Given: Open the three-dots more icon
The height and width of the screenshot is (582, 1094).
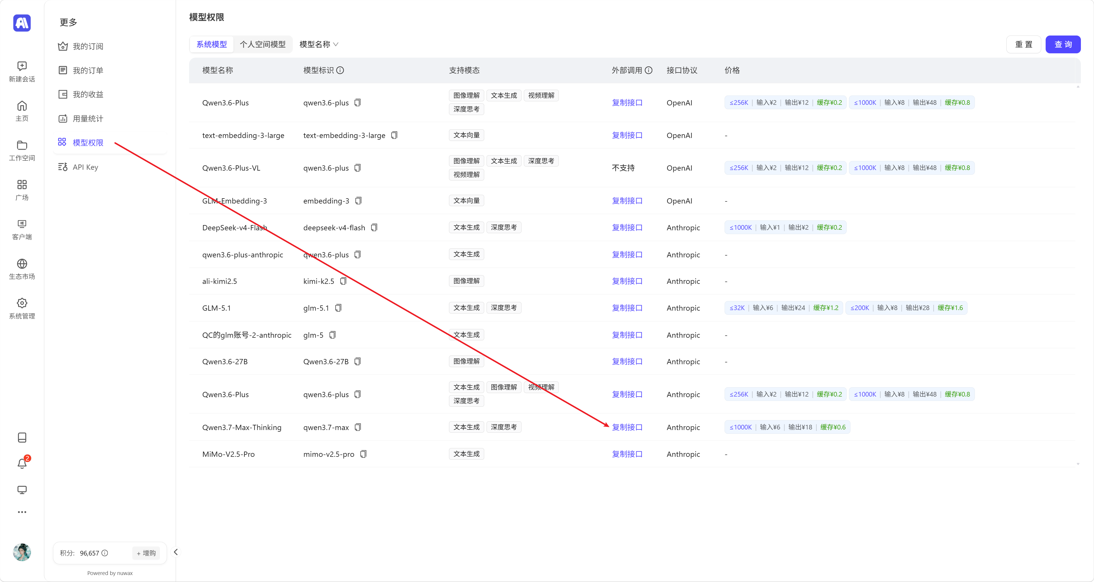Looking at the screenshot, I should (22, 512).
